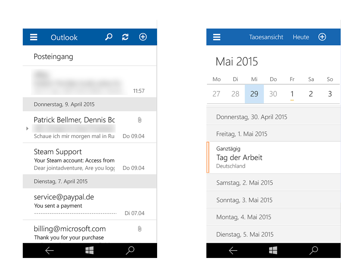This screenshot has width=362, height=271.
Task: Select the Dienstag, 7. April 2015 group header
Action: 90,181
